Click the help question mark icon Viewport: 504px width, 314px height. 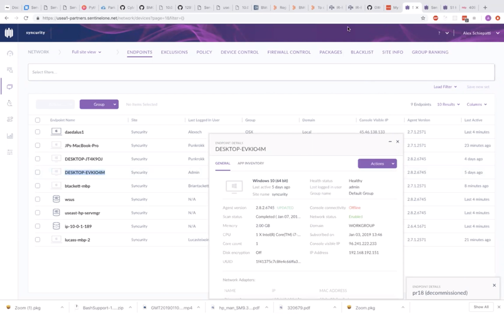coord(439,33)
